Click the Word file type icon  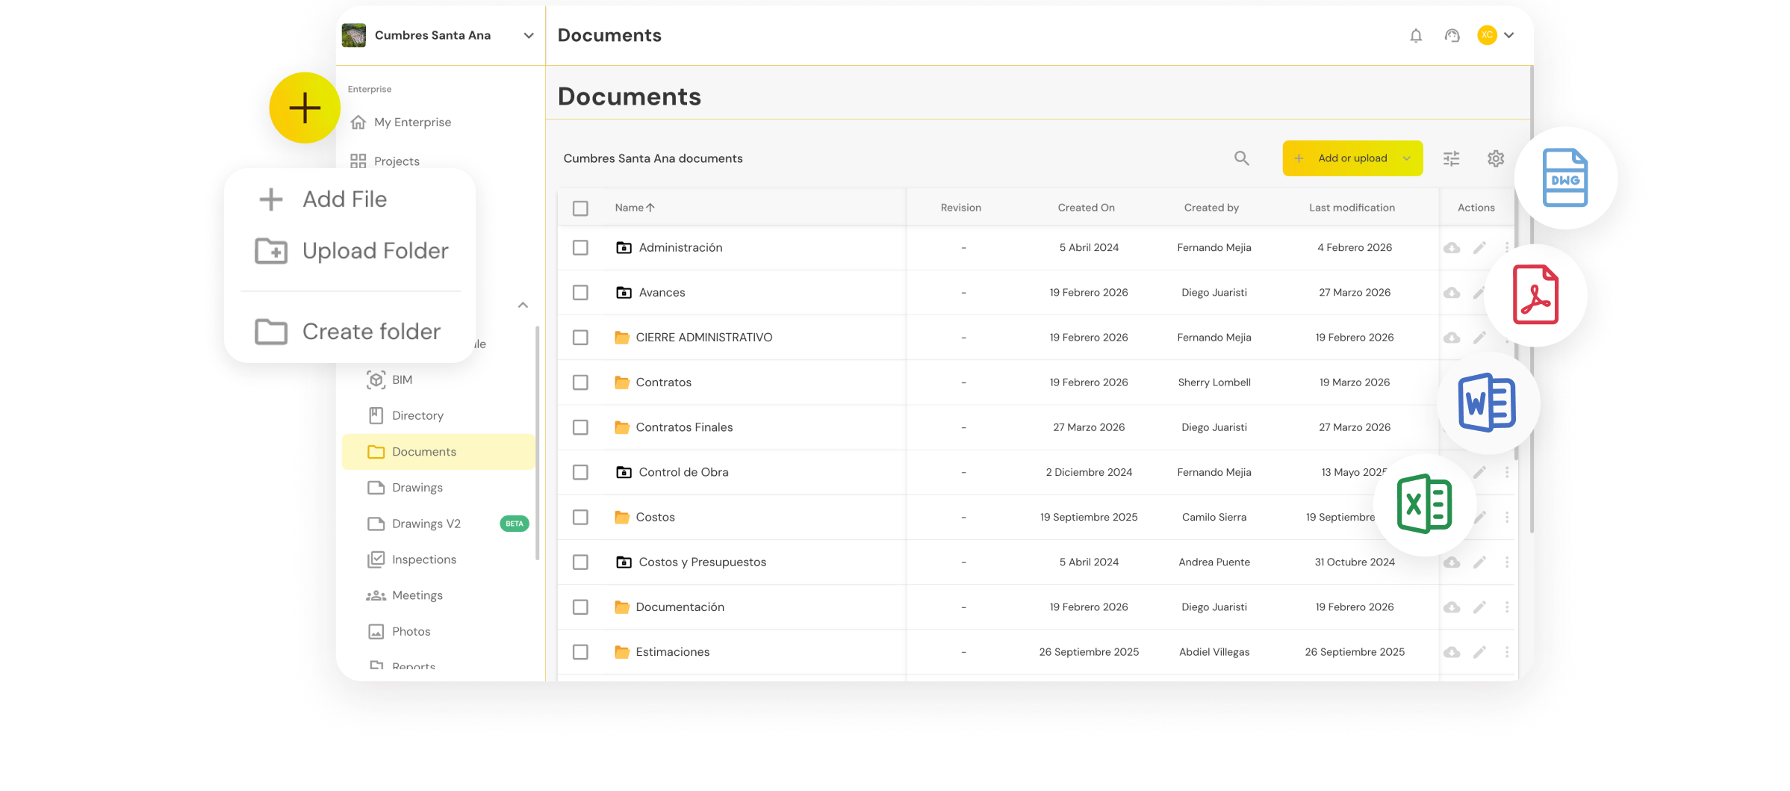(1488, 403)
